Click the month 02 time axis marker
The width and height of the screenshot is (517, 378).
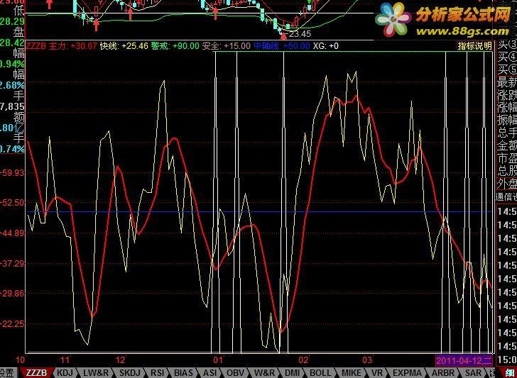tap(303, 360)
